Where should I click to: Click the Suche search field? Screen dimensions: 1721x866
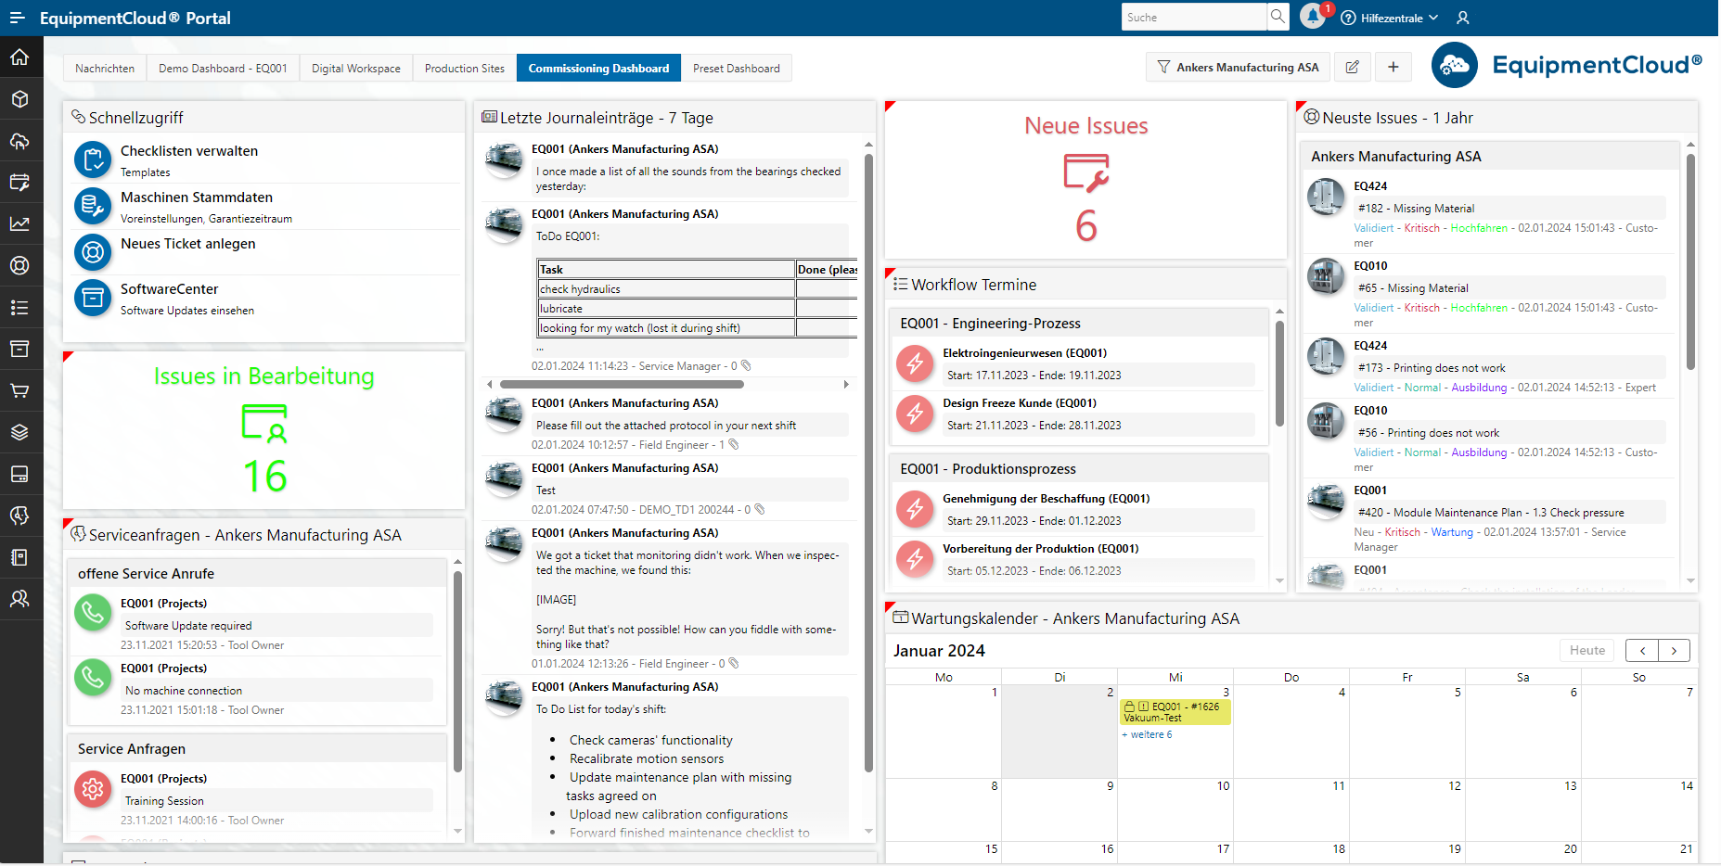pos(1193,18)
